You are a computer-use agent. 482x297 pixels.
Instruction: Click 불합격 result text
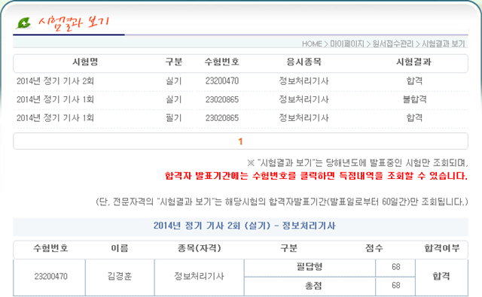point(414,99)
